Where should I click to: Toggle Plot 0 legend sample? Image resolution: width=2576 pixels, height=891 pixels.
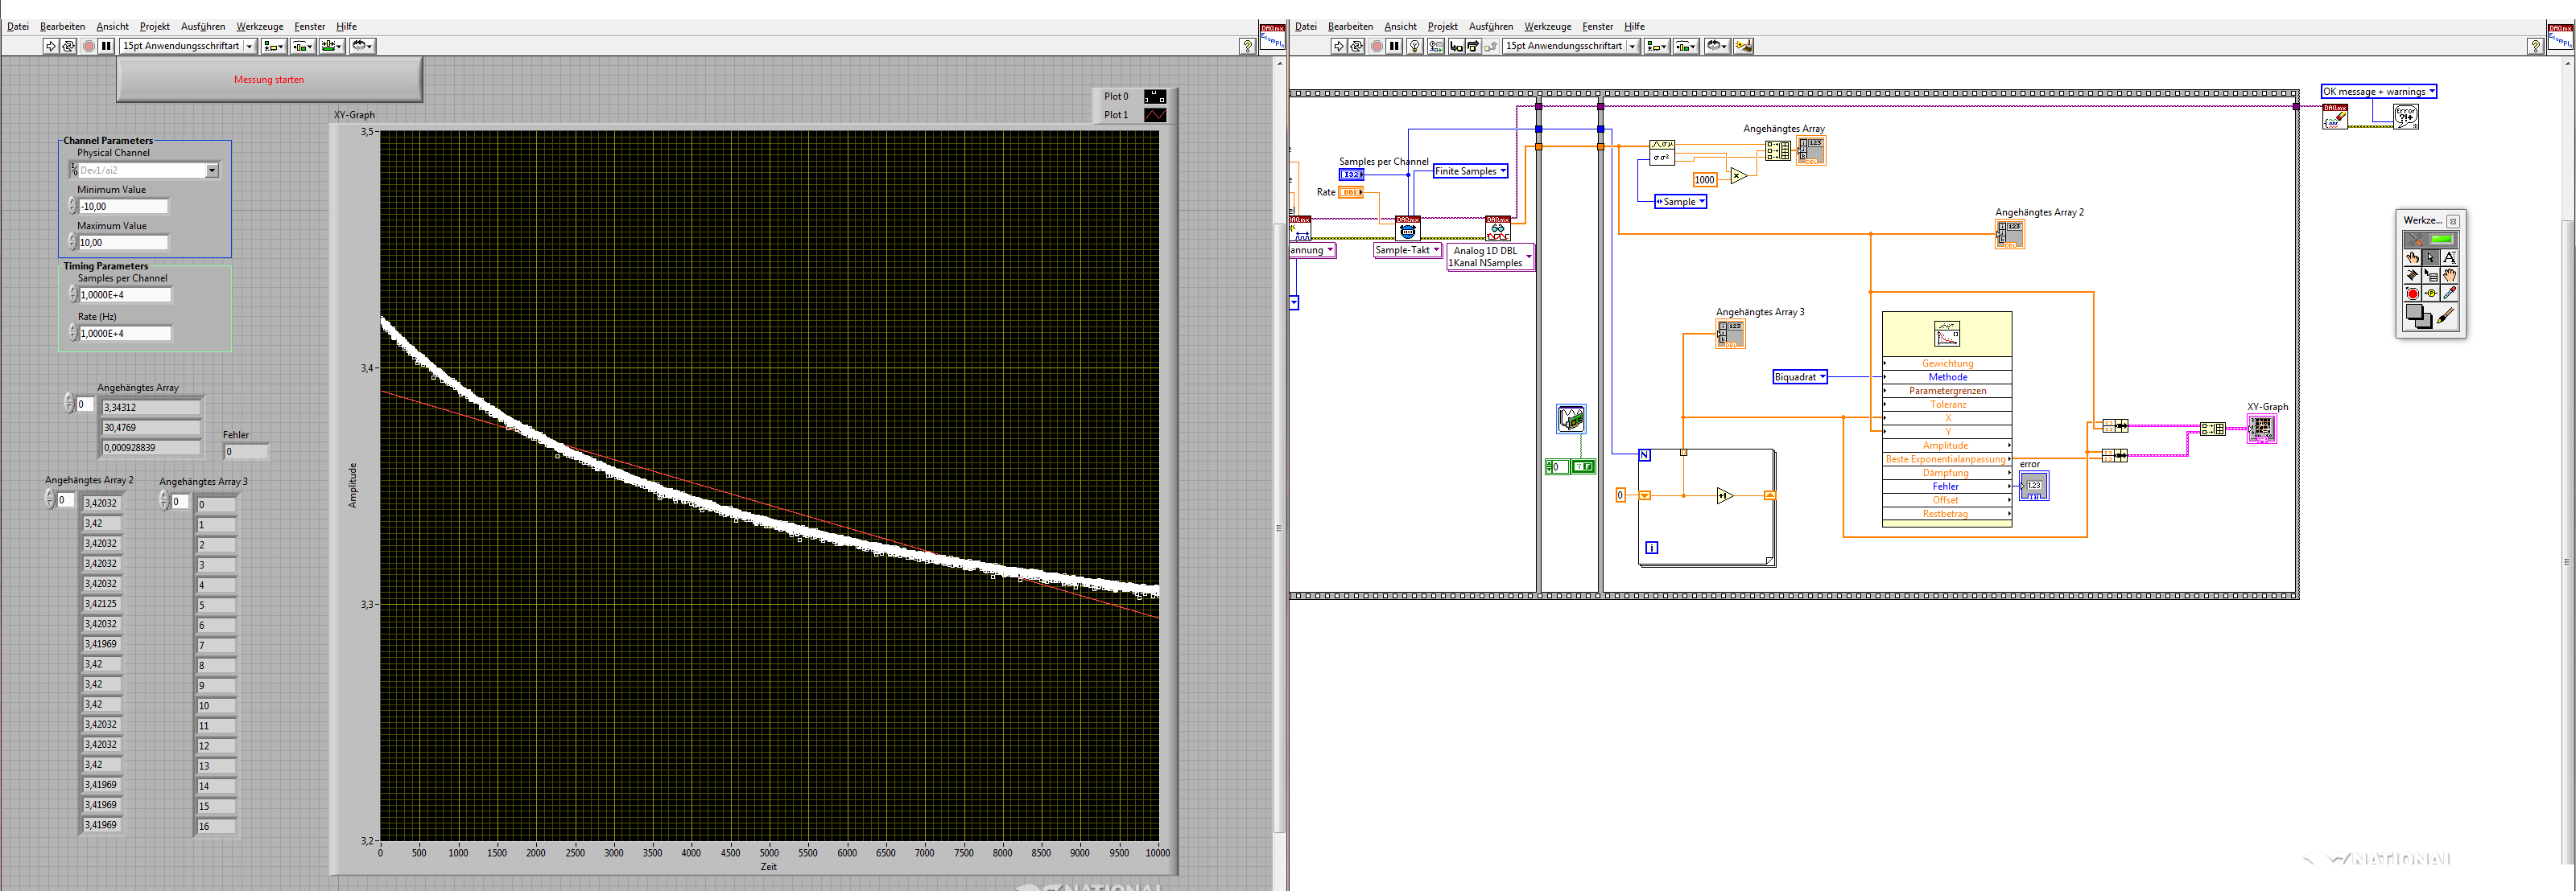(x=1155, y=96)
